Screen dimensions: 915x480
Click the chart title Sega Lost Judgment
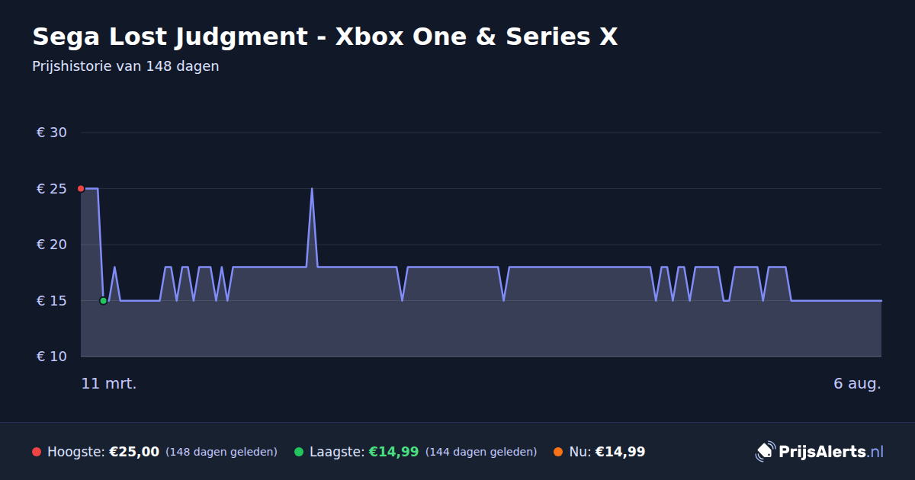[325, 37]
